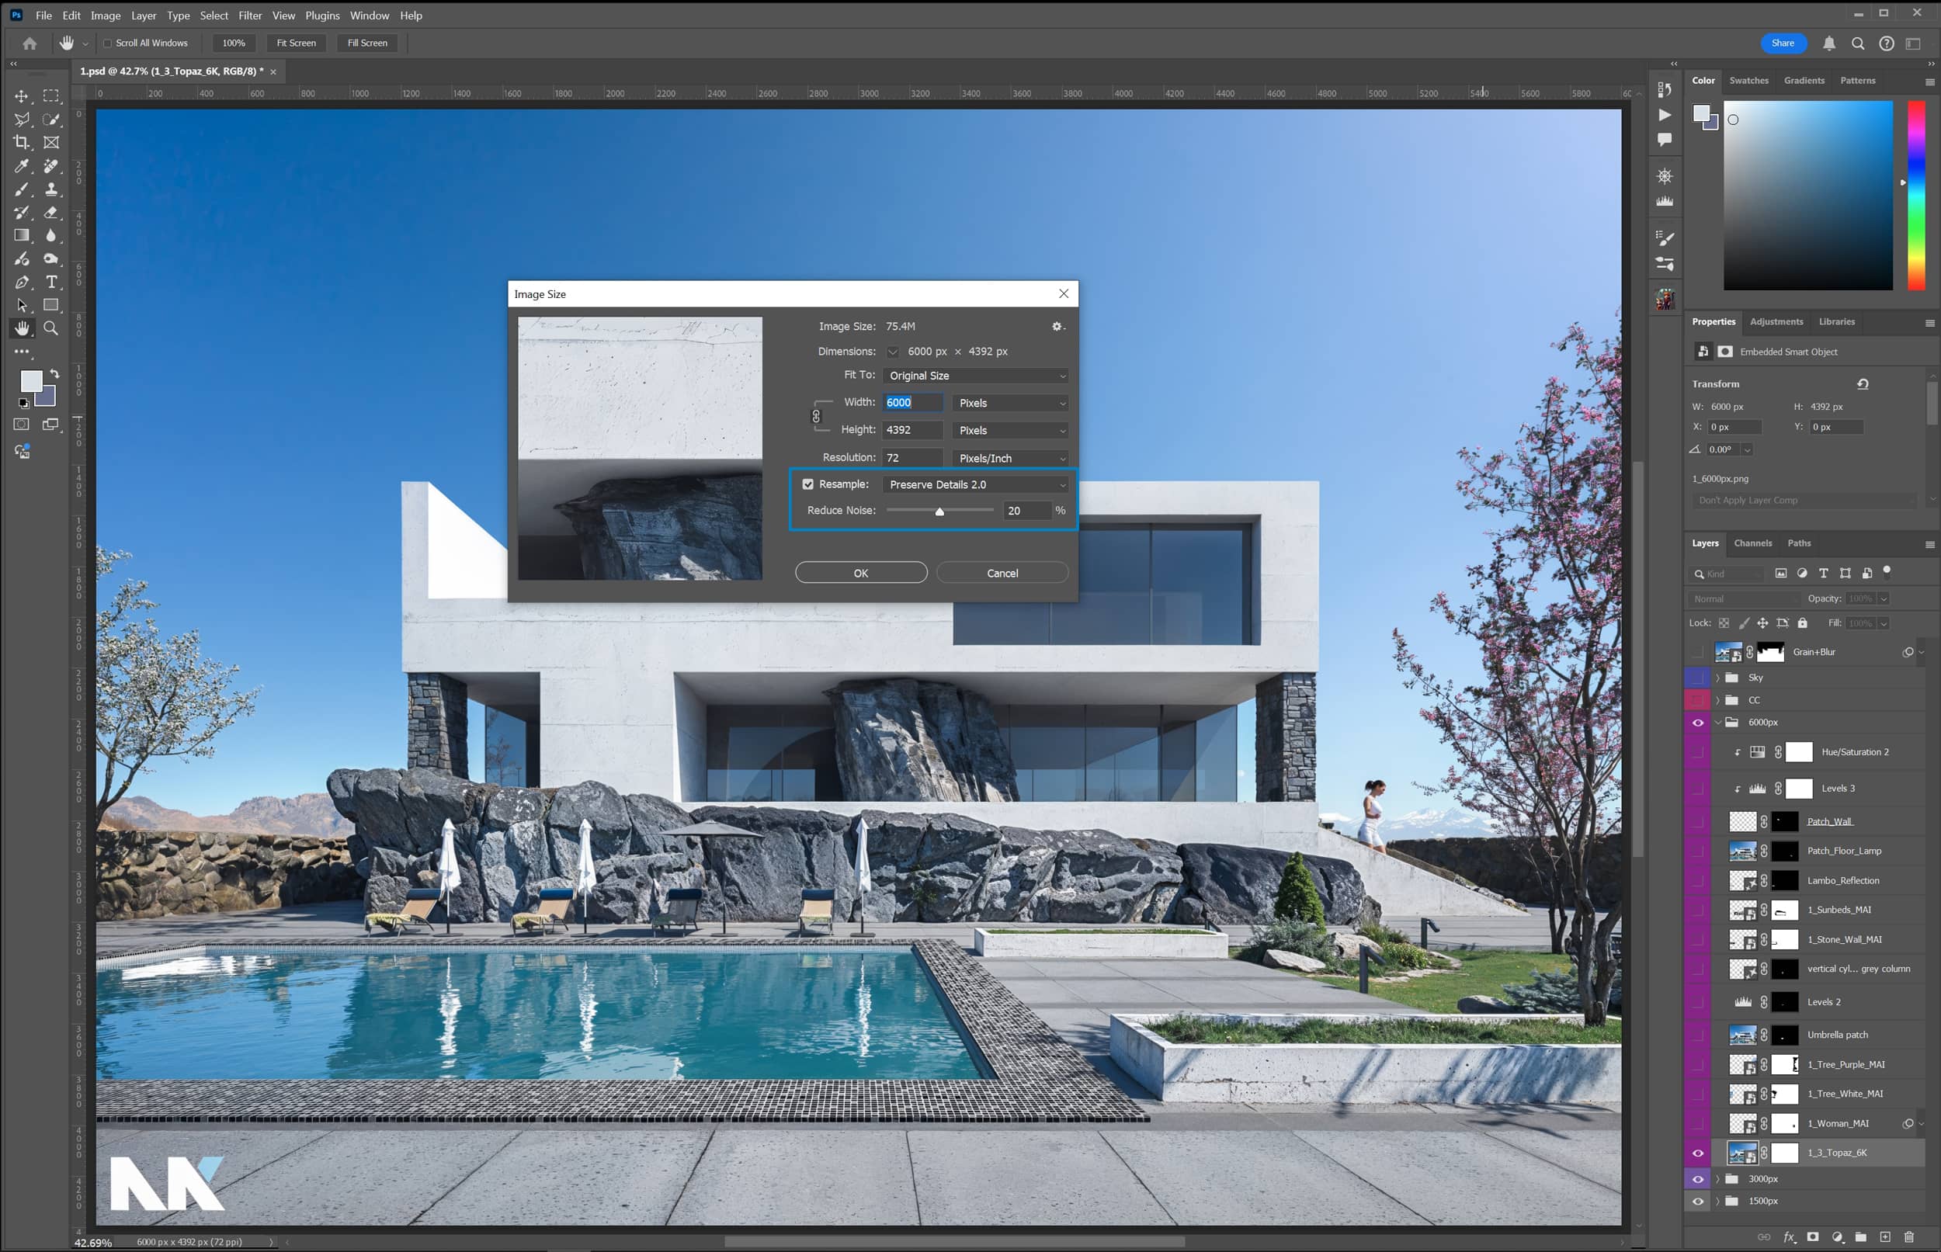Show the Sky group

[1698, 677]
